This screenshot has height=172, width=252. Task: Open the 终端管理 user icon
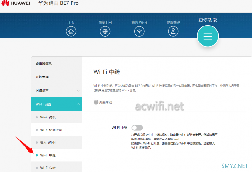coord(173,32)
